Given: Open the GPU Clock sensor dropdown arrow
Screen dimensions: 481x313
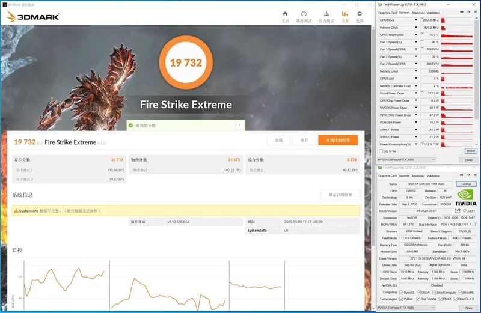Looking at the screenshot, I should pyautogui.click(x=416, y=20).
